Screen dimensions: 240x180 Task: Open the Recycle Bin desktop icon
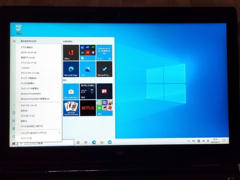click(18, 29)
